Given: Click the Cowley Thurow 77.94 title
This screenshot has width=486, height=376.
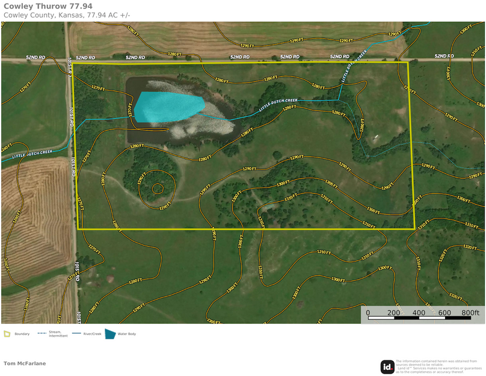Looking at the screenshot, I should click(48, 7).
